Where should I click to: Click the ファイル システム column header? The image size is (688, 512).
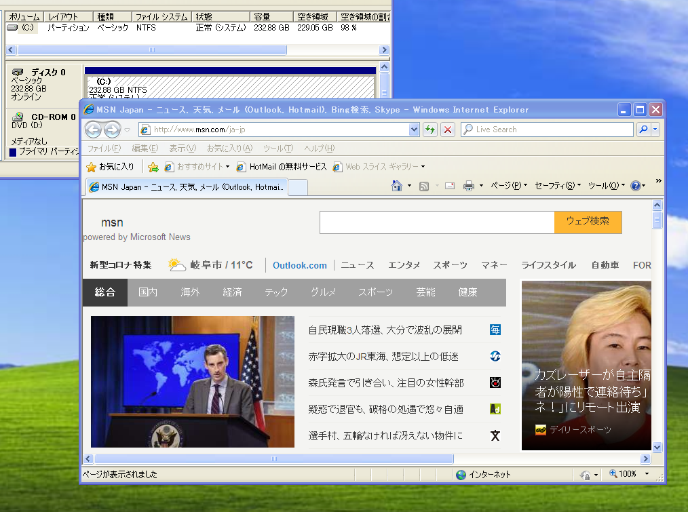click(x=161, y=17)
